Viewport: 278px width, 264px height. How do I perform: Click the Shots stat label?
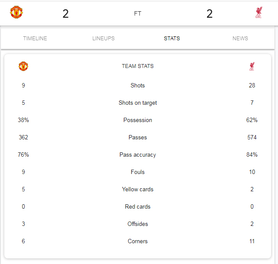[x=138, y=85]
